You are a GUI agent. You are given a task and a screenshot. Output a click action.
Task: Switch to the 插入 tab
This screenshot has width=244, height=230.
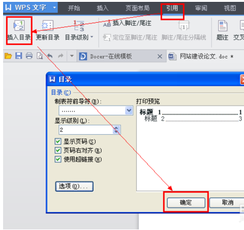point(102,8)
